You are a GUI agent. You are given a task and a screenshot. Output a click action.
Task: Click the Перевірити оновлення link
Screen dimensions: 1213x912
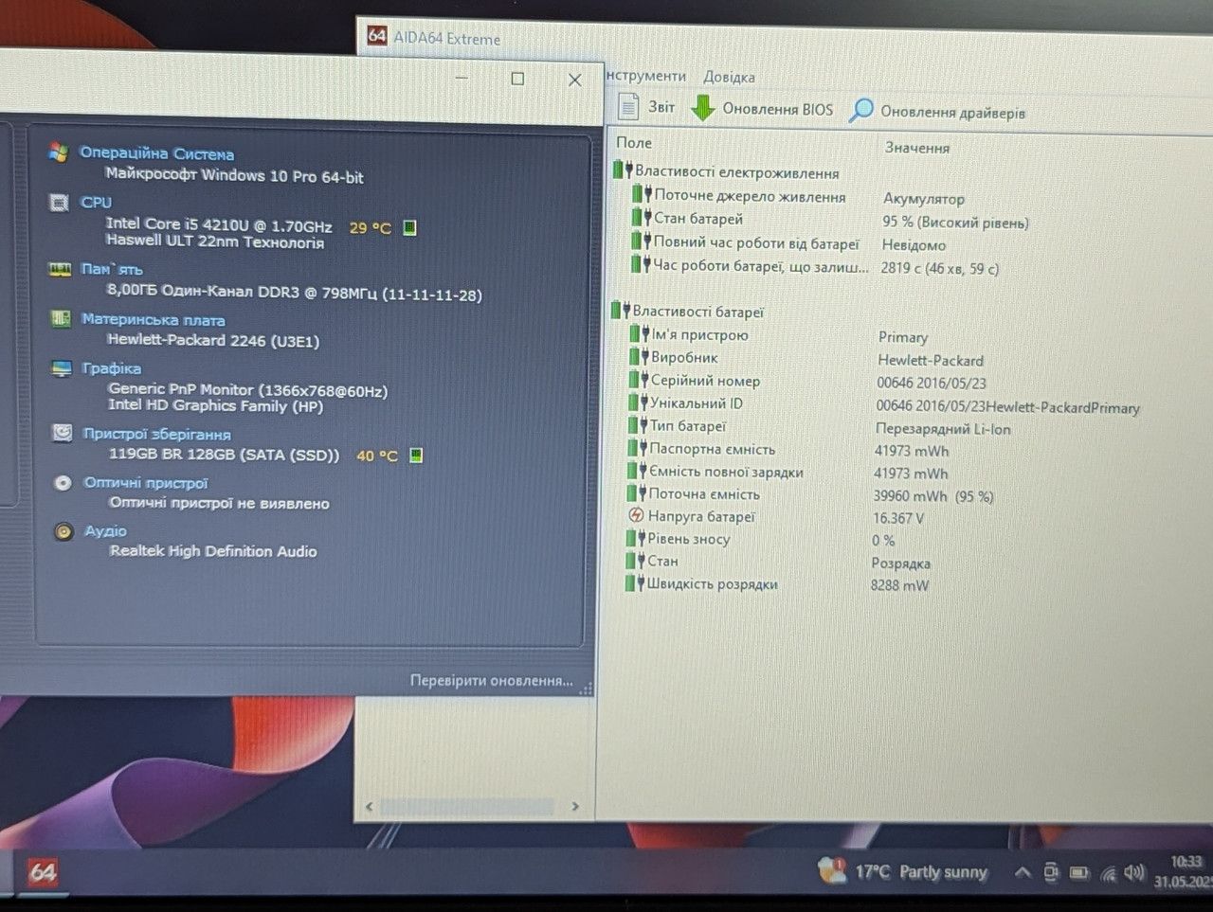tap(491, 680)
